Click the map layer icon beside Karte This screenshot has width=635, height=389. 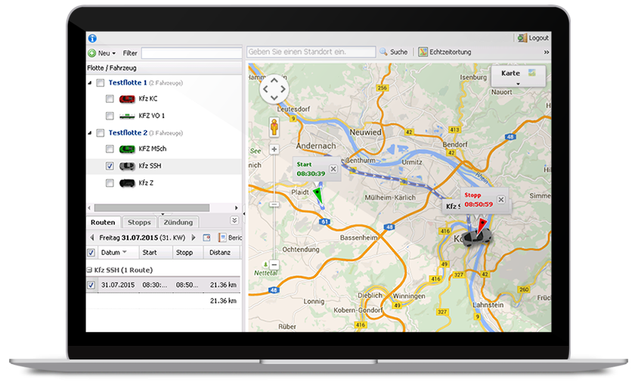pyautogui.click(x=531, y=73)
